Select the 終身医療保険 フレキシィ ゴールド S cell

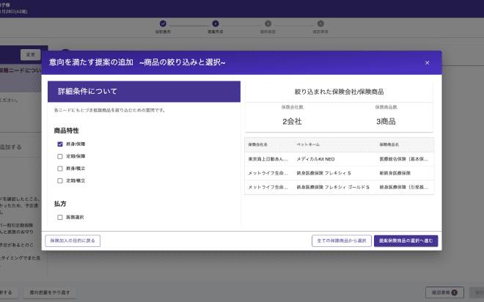pos(333,187)
